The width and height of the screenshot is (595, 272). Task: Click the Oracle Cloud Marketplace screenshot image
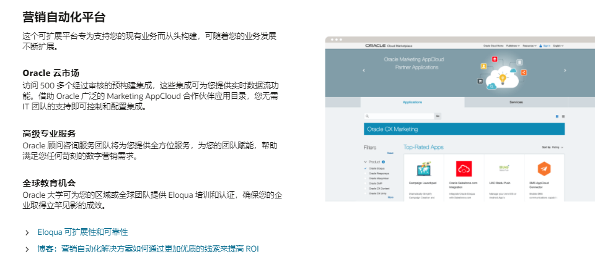(x=460, y=119)
